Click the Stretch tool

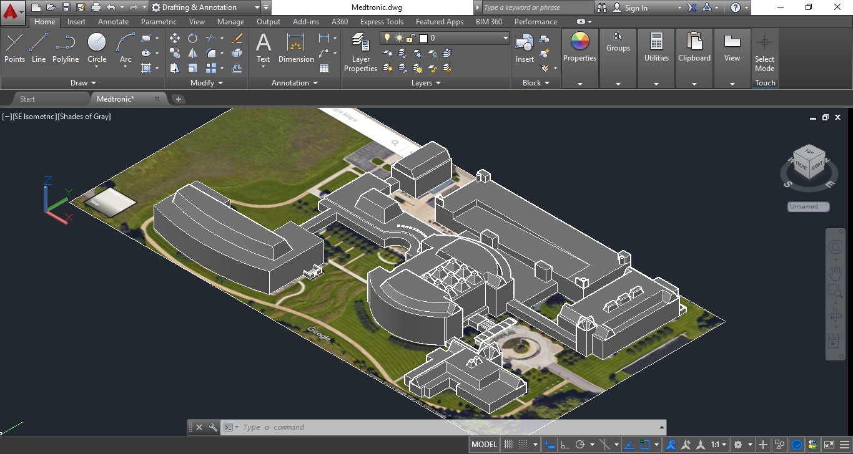[x=175, y=69]
